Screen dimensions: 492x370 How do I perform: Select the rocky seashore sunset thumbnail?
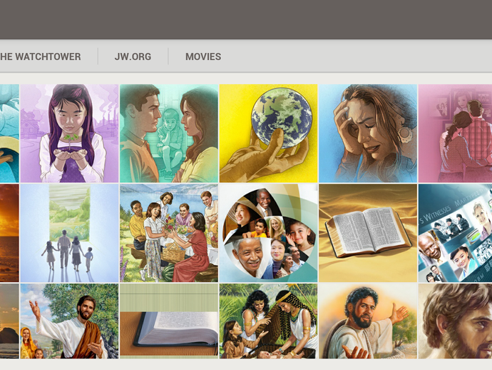(x=9, y=321)
